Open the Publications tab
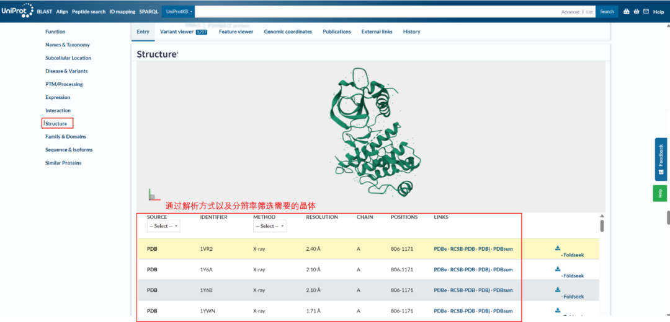The image size is (670, 322). point(337,32)
